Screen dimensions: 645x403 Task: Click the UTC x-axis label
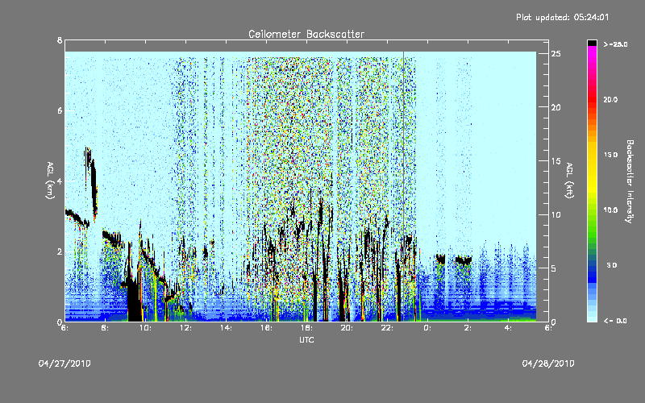306,339
